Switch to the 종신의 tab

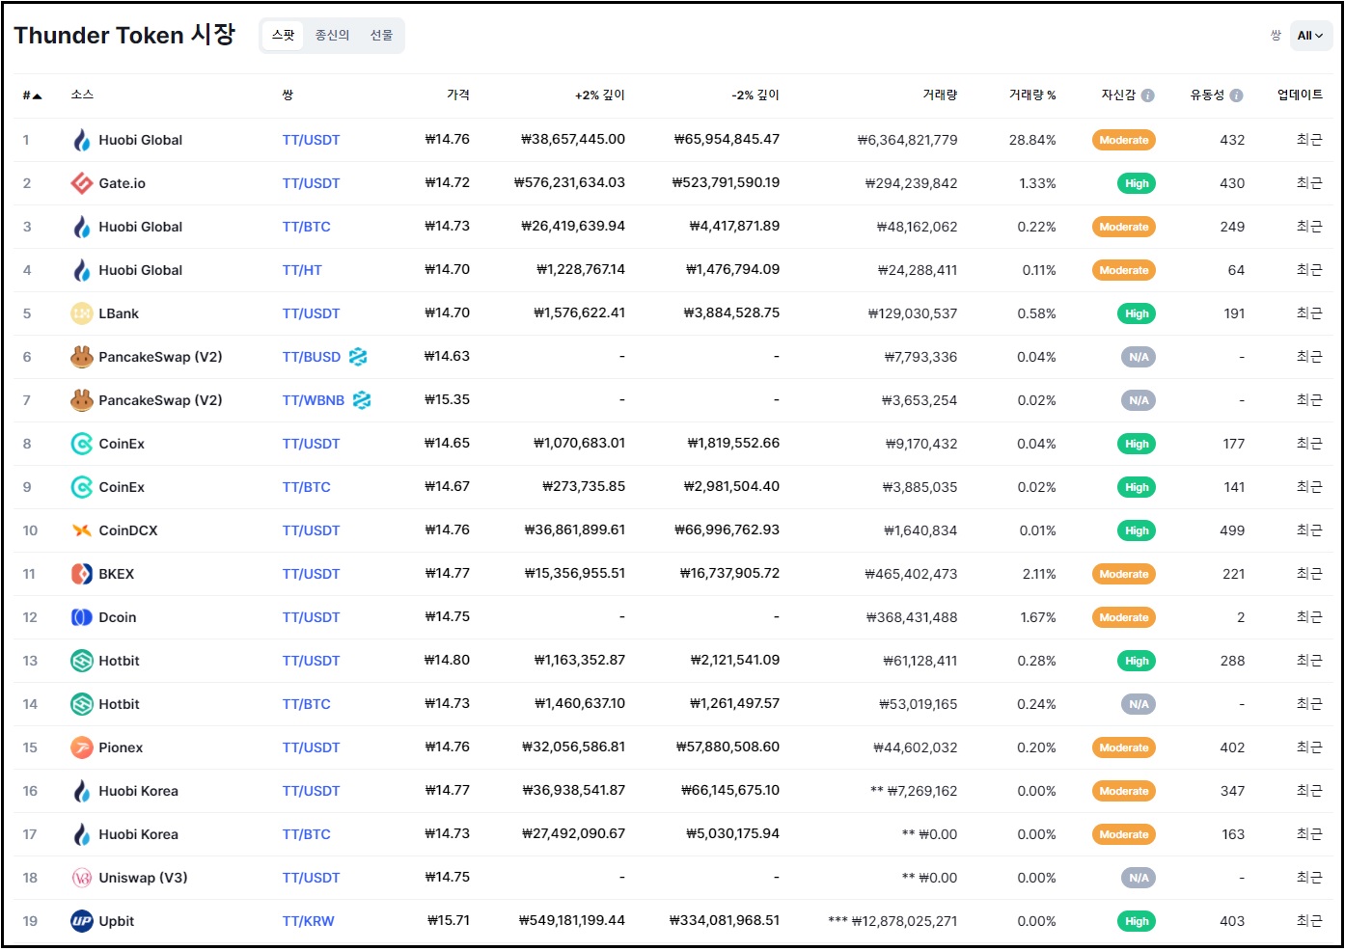[332, 35]
